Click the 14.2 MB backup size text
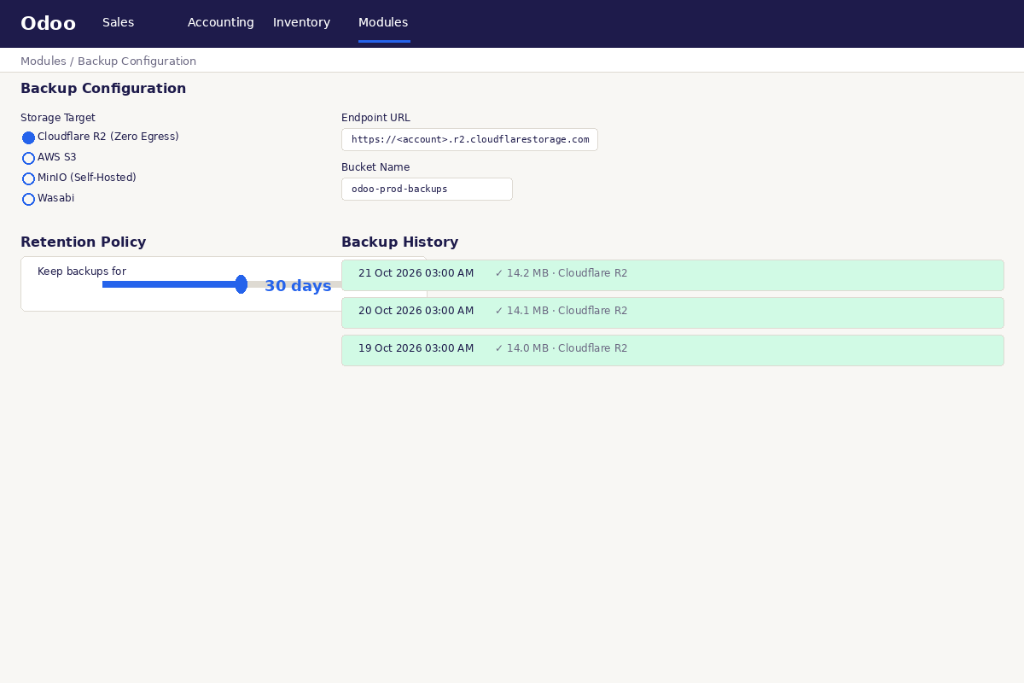Screen dimensions: 1024x683 (x=527, y=274)
